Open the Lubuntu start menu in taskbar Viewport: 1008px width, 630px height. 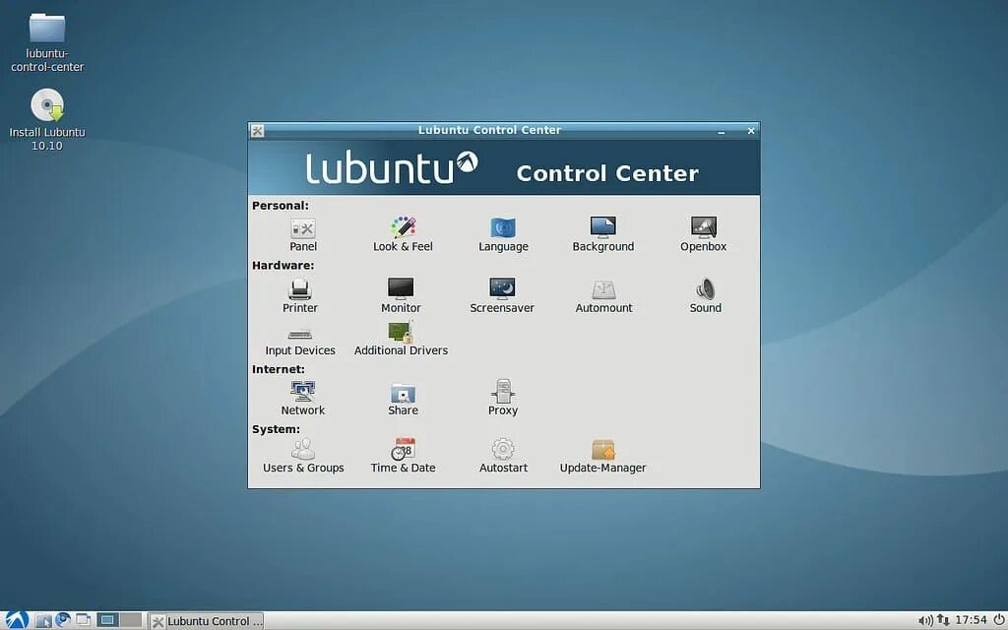(x=17, y=620)
